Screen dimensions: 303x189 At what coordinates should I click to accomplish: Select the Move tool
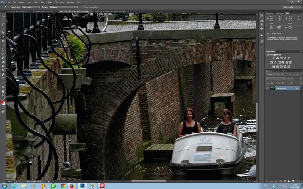3,16
